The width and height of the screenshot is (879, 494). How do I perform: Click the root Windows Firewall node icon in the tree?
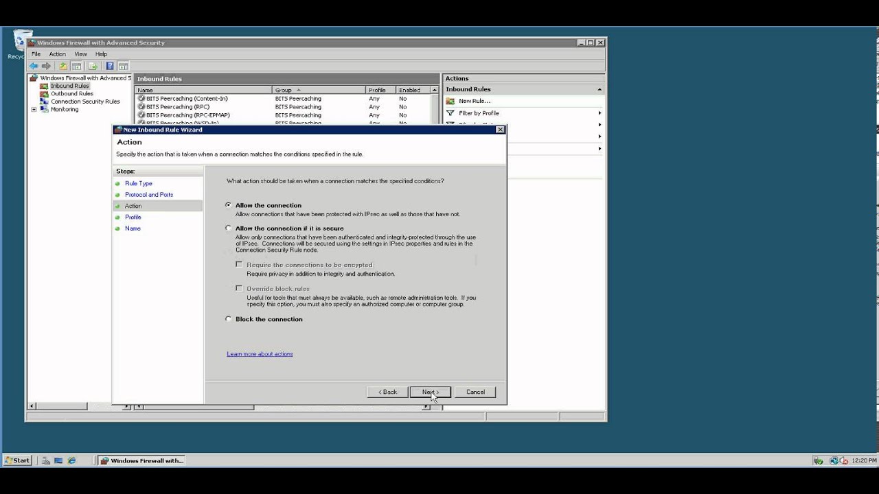tap(33, 78)
